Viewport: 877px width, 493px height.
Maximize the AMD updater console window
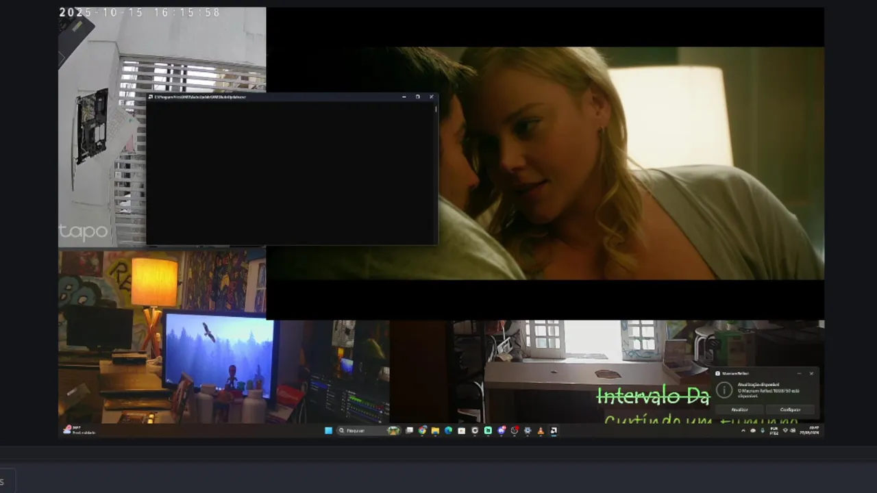pos(418,97)
